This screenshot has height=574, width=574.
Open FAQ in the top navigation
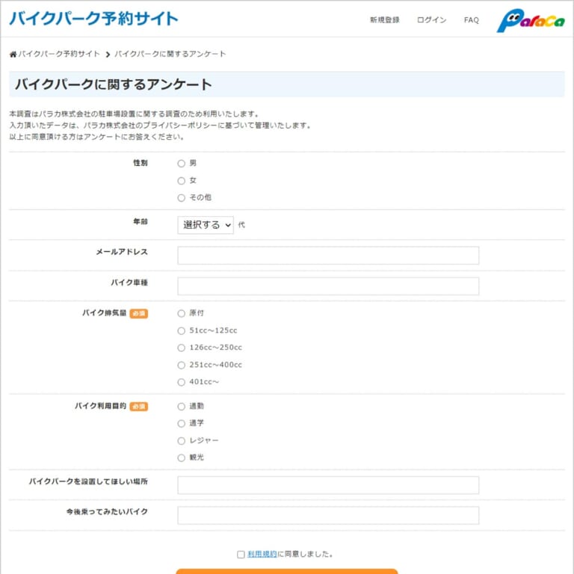coord(471,20)
